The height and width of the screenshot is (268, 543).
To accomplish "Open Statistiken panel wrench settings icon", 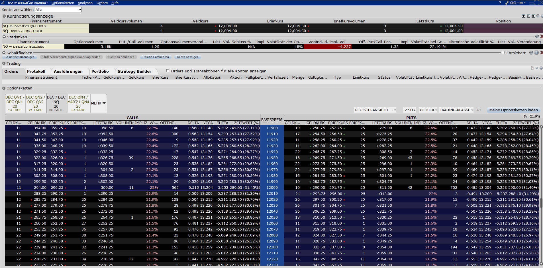I will [537, 37].
